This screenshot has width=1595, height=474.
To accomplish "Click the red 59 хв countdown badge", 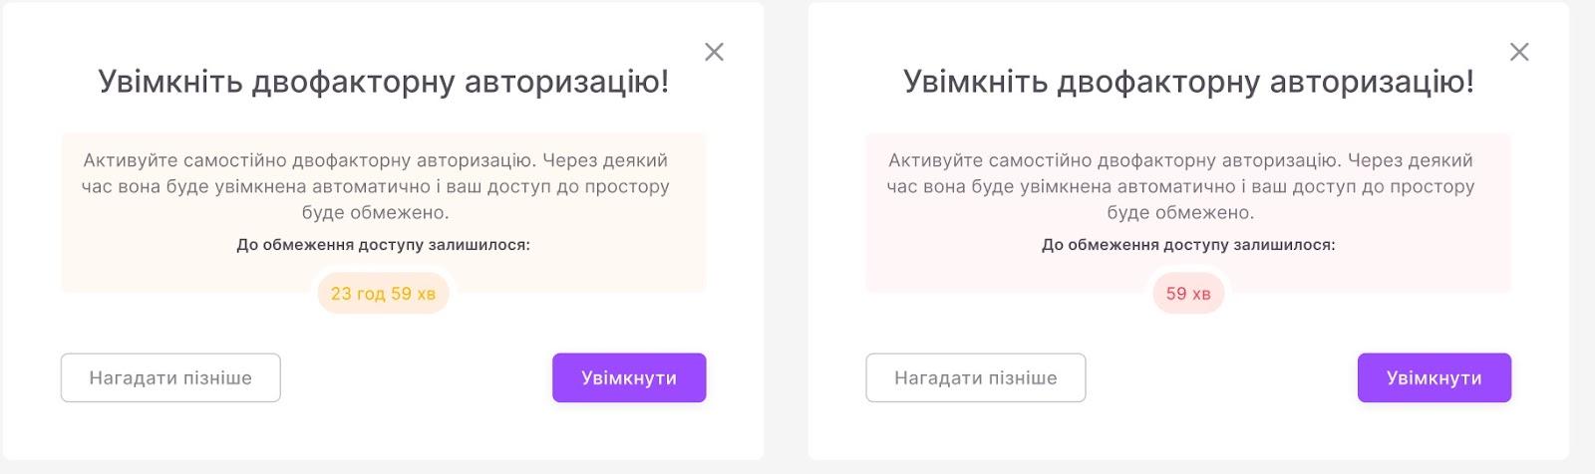I will (1187, 294).
